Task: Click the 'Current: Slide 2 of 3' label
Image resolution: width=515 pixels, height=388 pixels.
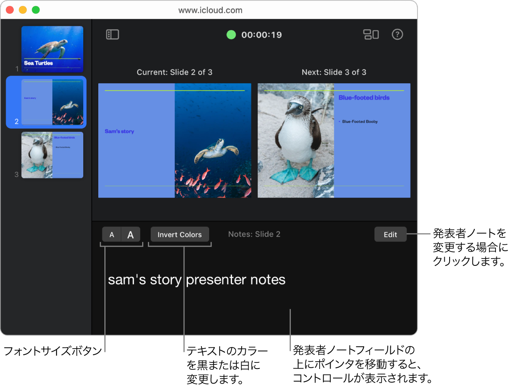Action: point(175,72)
